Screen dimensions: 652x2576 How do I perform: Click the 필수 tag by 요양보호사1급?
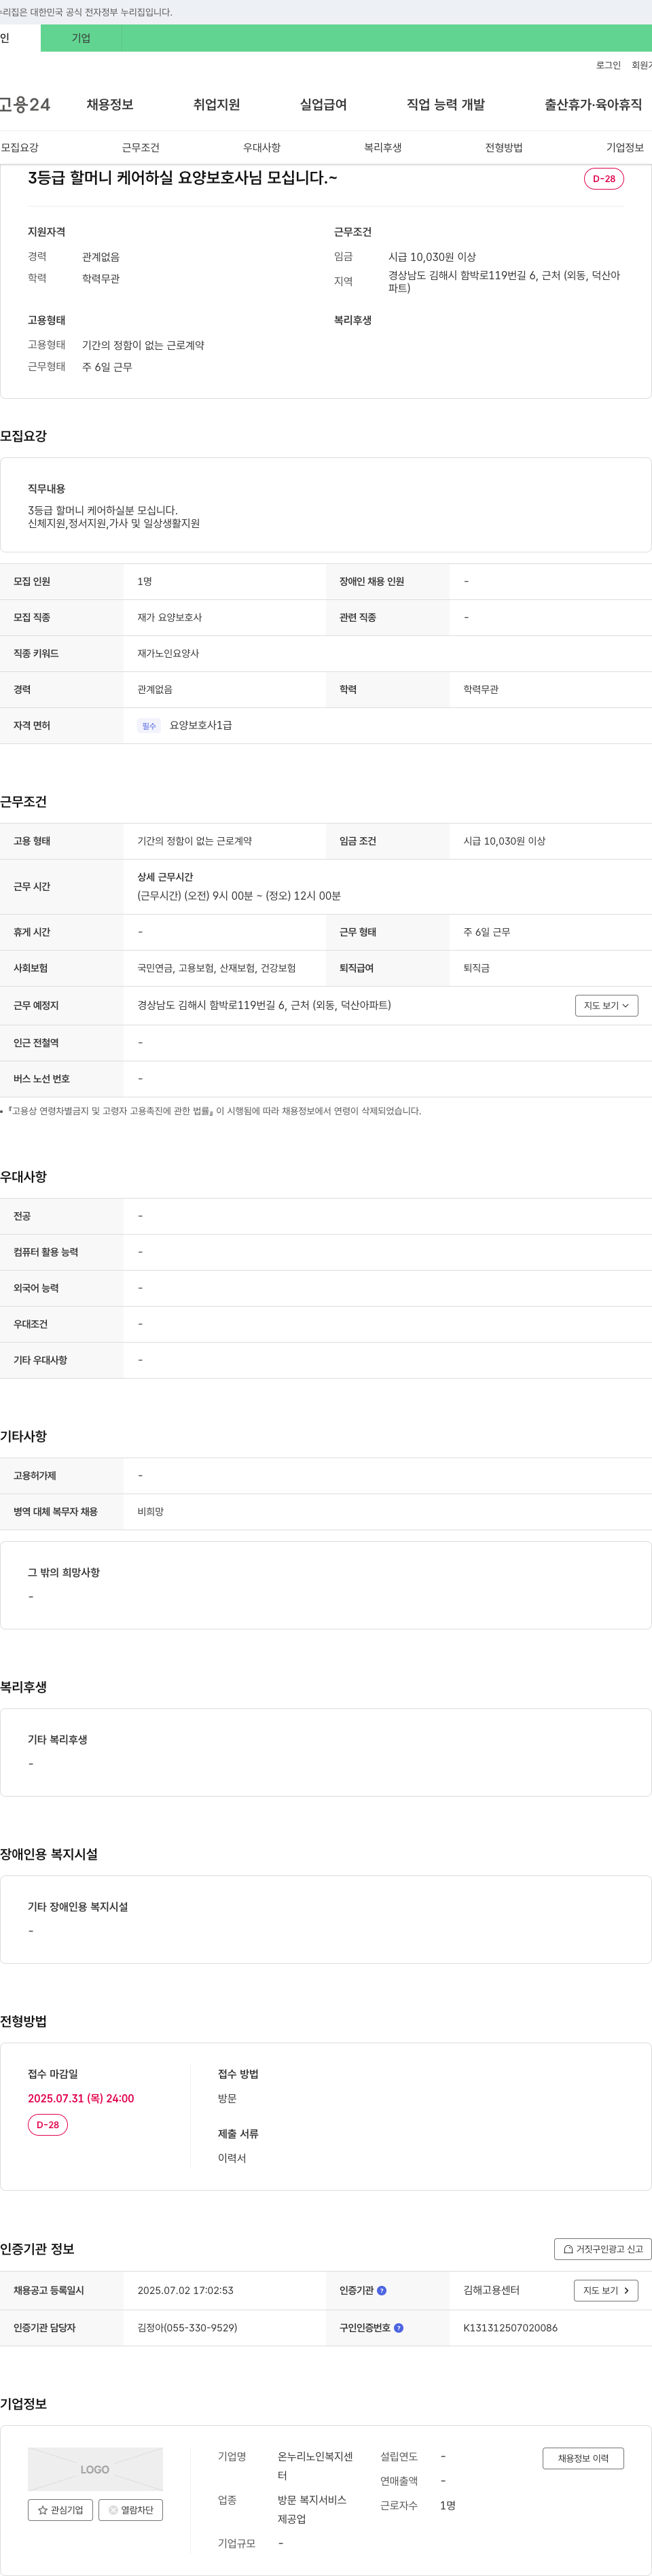(149, 725)
